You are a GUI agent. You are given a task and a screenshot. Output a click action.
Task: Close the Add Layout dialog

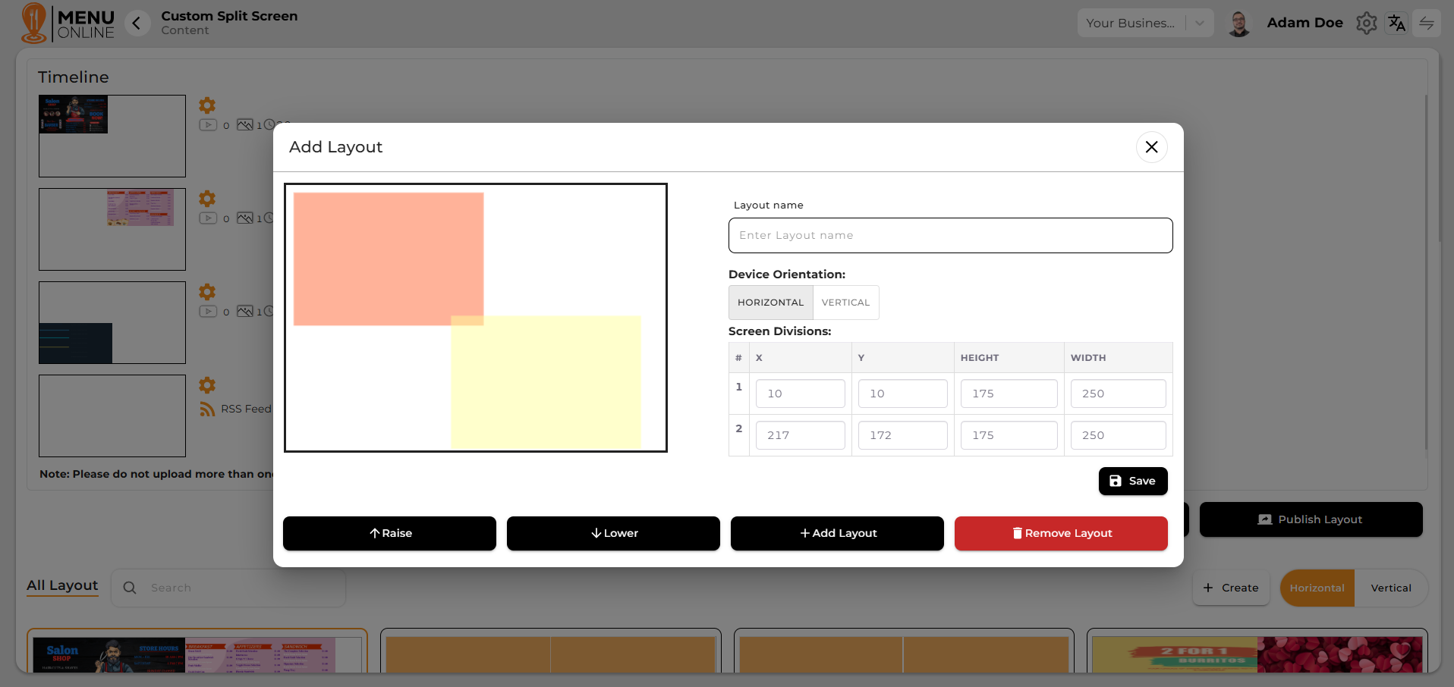click(1151, 147)
